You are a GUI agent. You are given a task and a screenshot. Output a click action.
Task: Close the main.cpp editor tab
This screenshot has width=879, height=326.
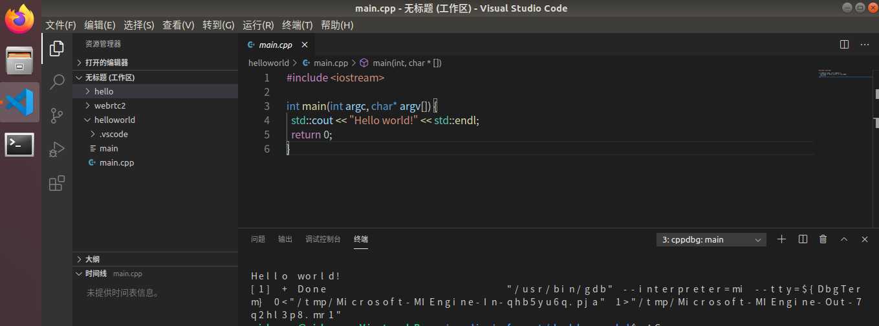[305, 45]
